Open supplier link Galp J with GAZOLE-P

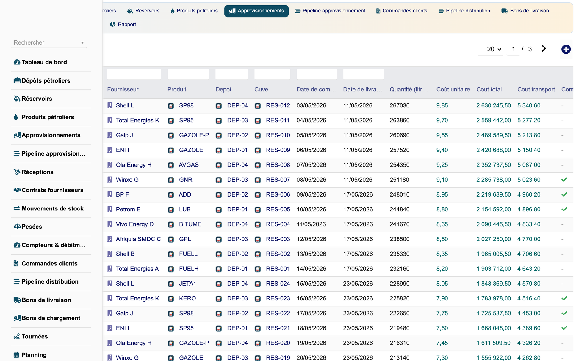click(124, 135)
